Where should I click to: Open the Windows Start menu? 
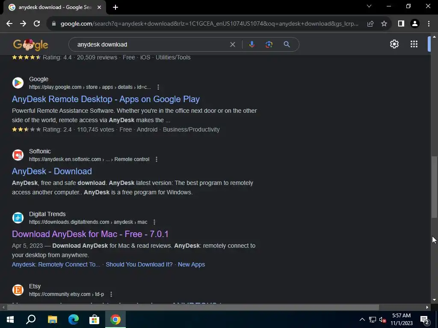10,319
